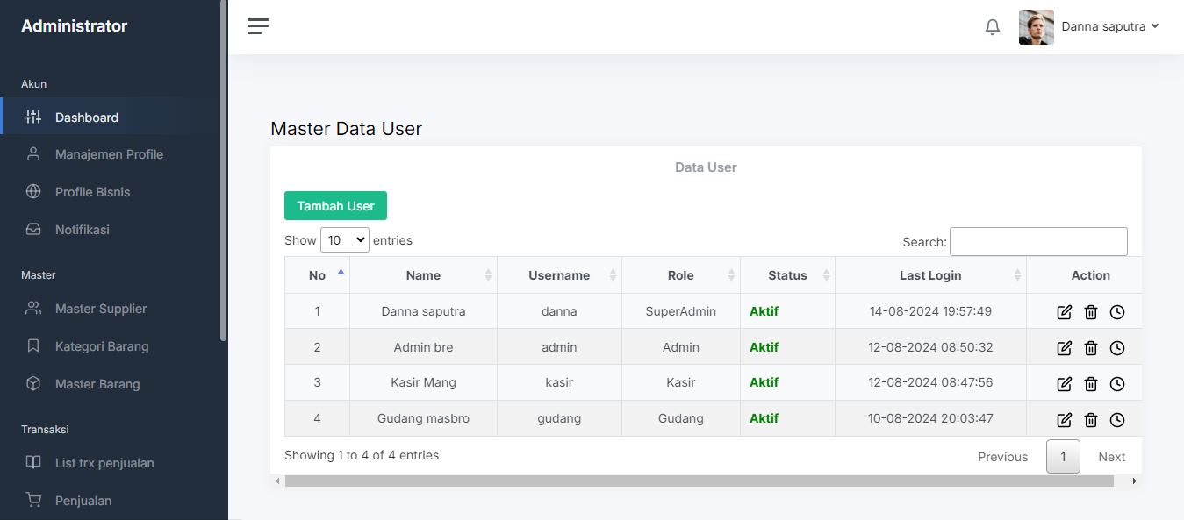Open the Show entries count dropdown
This screenshot has width=1184, height=520.
pos(344,240)
